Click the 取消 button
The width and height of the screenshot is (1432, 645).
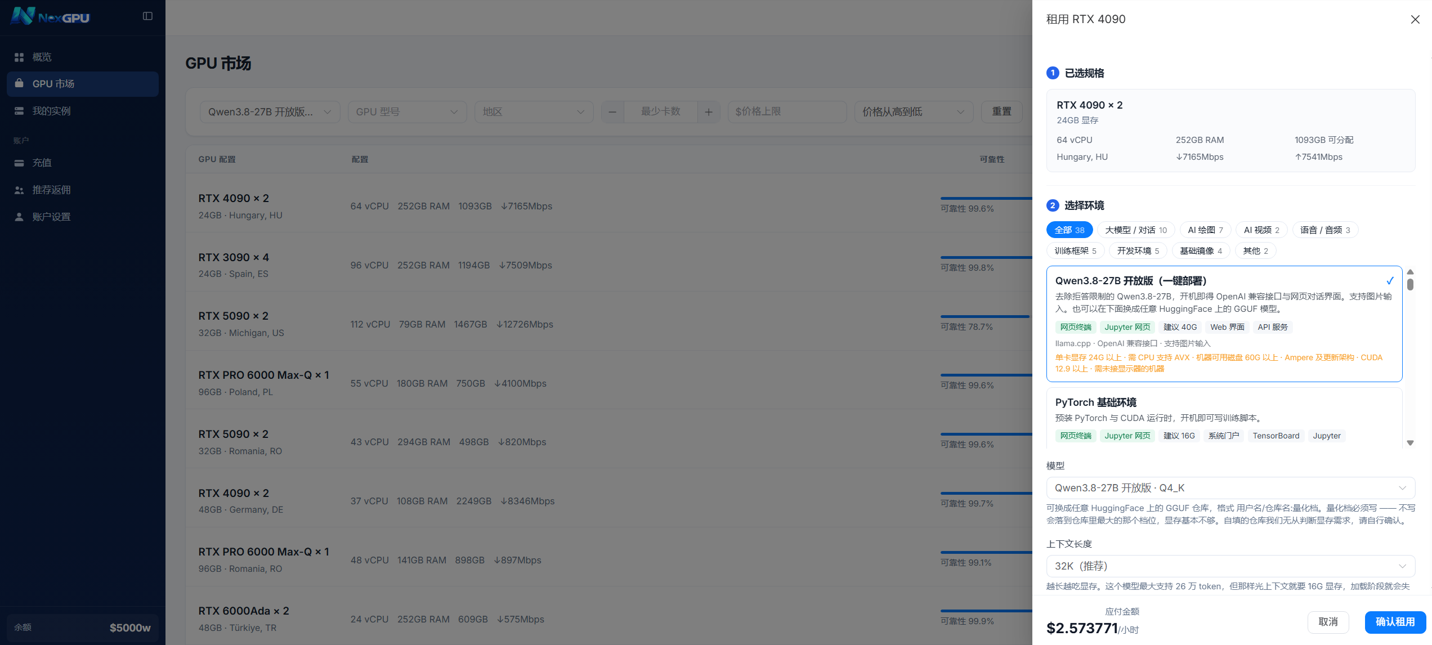coord(1328,622)
